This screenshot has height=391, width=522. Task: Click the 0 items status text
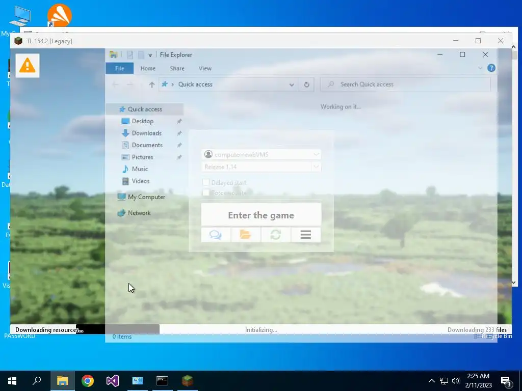[x=122, y=337]
